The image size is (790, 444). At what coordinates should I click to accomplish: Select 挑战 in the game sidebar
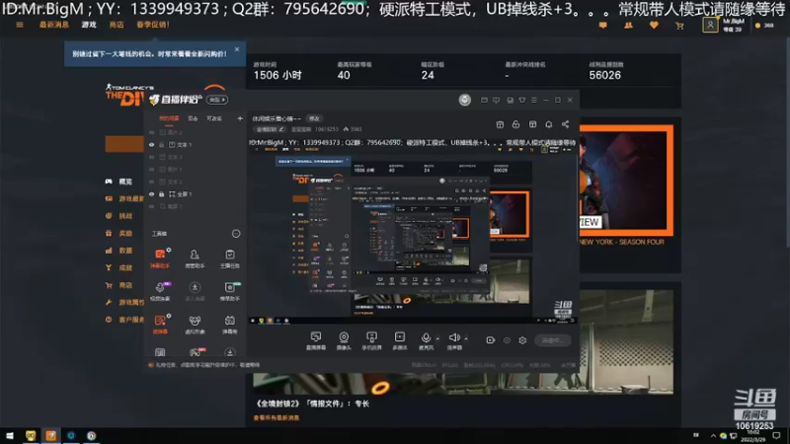[x=125, y=216]
